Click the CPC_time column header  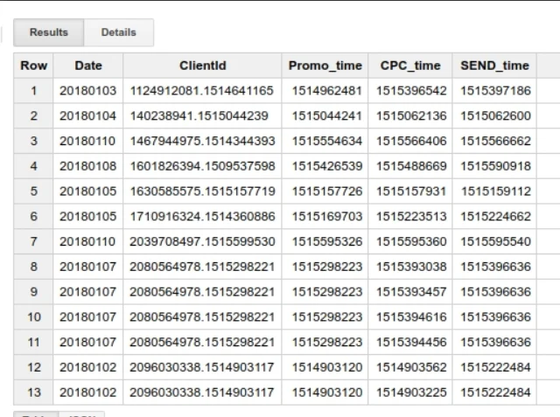pyautogui.click(x=410, y=66)
